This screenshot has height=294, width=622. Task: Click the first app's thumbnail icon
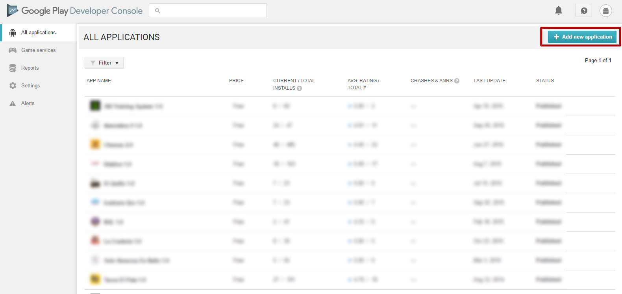coord(95,105)
